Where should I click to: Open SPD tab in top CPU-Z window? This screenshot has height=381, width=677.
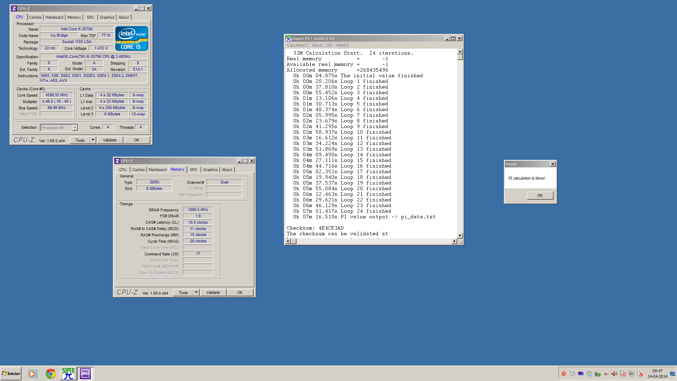[x=90, y=17]
